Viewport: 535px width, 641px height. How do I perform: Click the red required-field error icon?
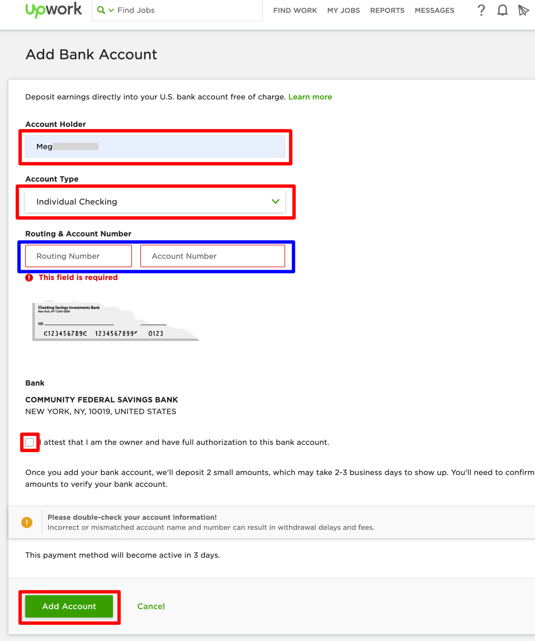point(29,278)
